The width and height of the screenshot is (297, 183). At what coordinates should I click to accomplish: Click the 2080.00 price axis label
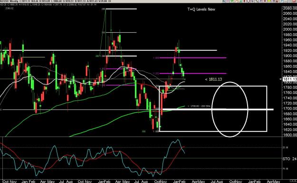coord(290,8)
